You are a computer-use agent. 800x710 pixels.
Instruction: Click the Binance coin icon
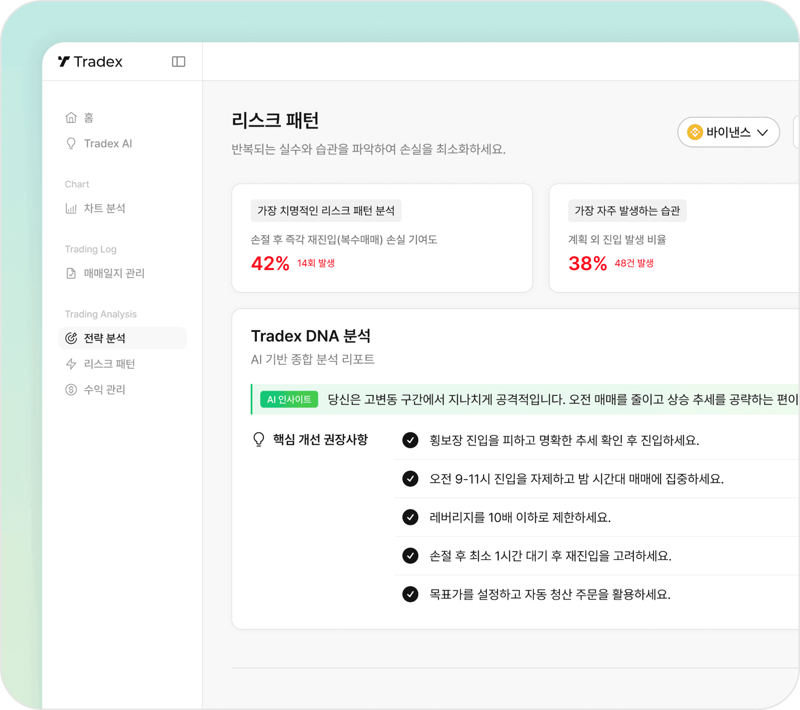695,132
